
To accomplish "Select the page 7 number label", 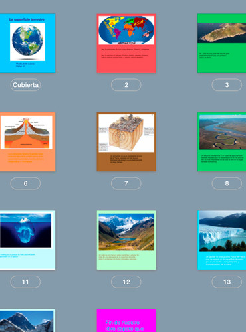I will click(x=126, y=183).
